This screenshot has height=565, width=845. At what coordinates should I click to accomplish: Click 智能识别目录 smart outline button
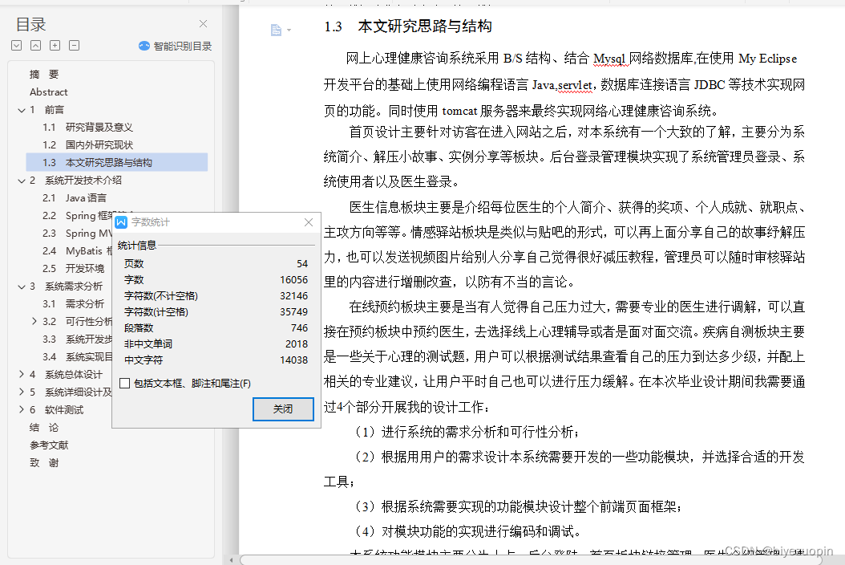[x=175, y=46]
